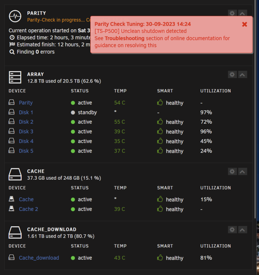Screen dimensions: 259x275
Task: Click 'Finding 0 errors' text
Action: [x=36, y=52]
